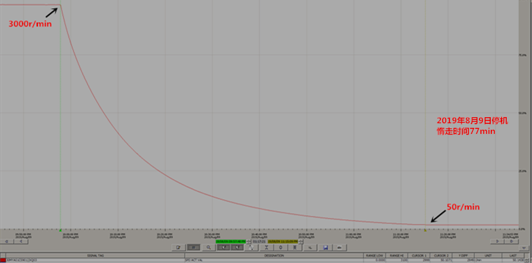
Task: Click the CURSOR 1 column header
Action: tap(418, 256)
